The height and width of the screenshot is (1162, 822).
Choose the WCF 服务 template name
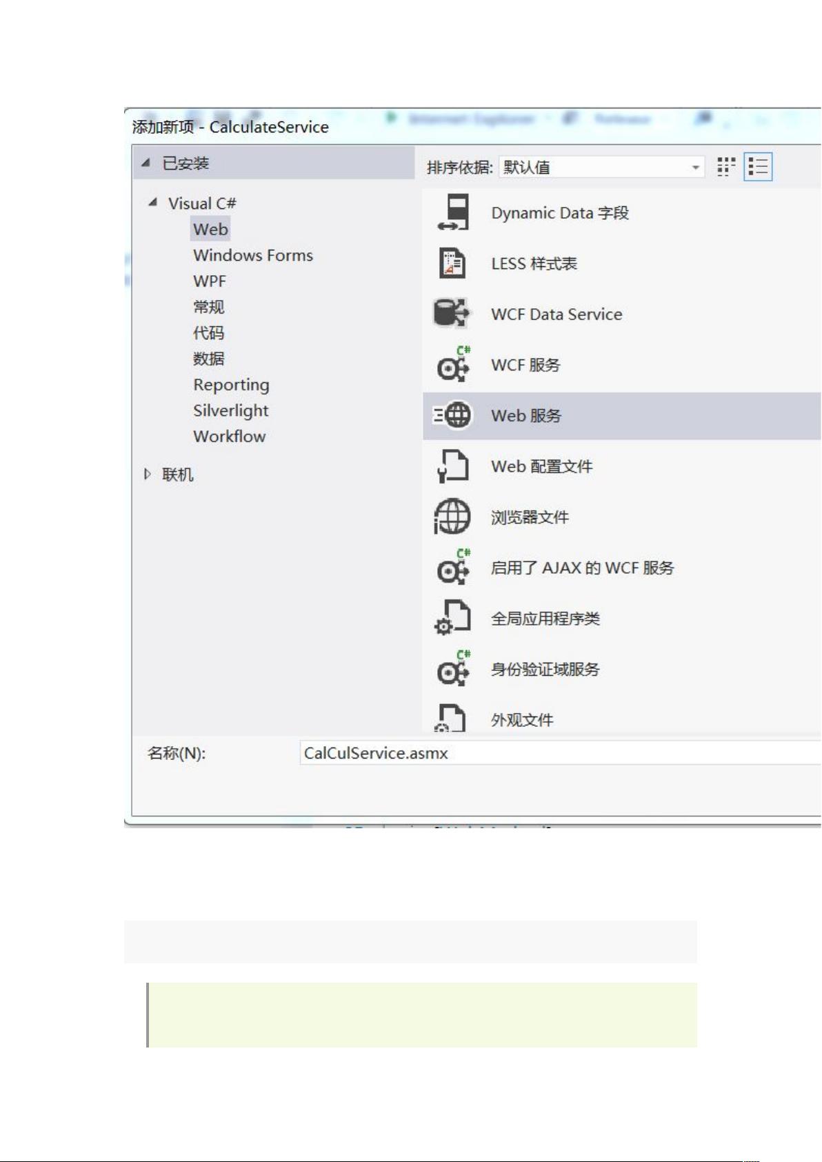[526, 365]
